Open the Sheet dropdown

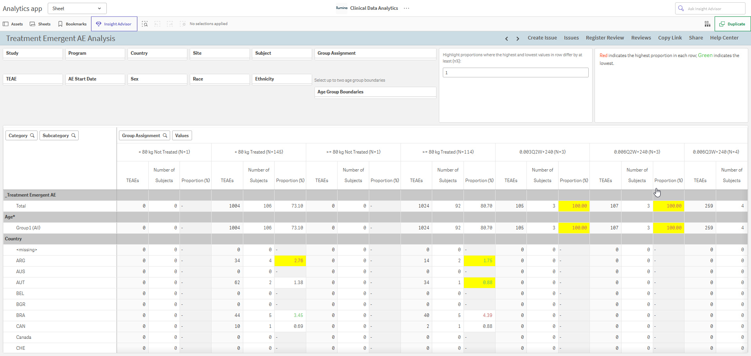pyautogui.click(x=77, y=8)
